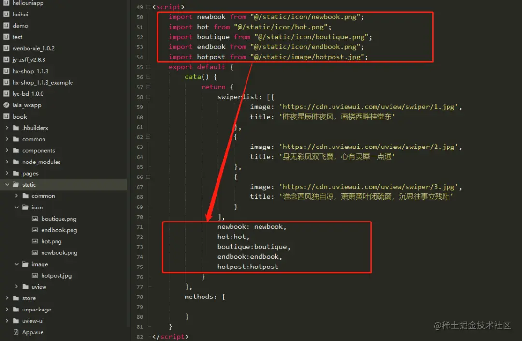Click the hx-shop_1.1.3 project icon
Screen dimensions: 522x341
tap(6, 71)
